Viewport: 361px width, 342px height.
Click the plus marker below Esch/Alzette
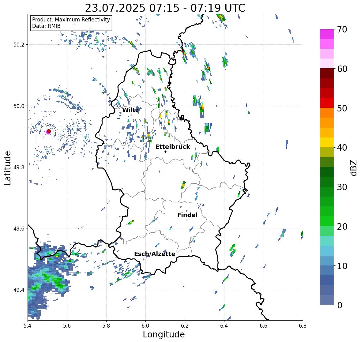[144, 259]
